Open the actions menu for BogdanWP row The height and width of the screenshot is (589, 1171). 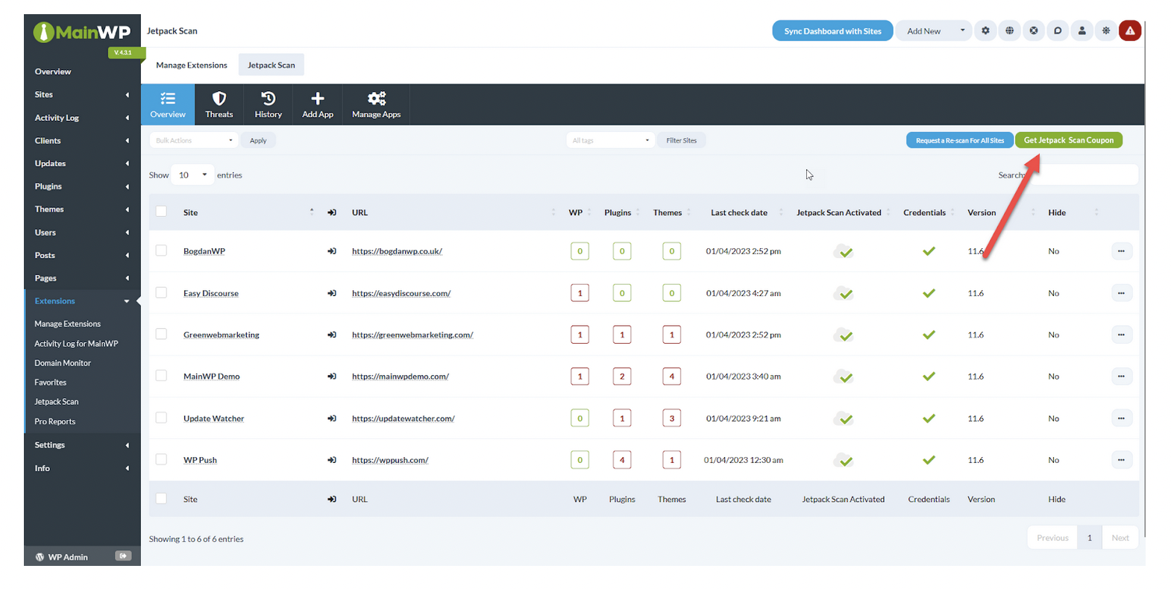pos(1121,251)
